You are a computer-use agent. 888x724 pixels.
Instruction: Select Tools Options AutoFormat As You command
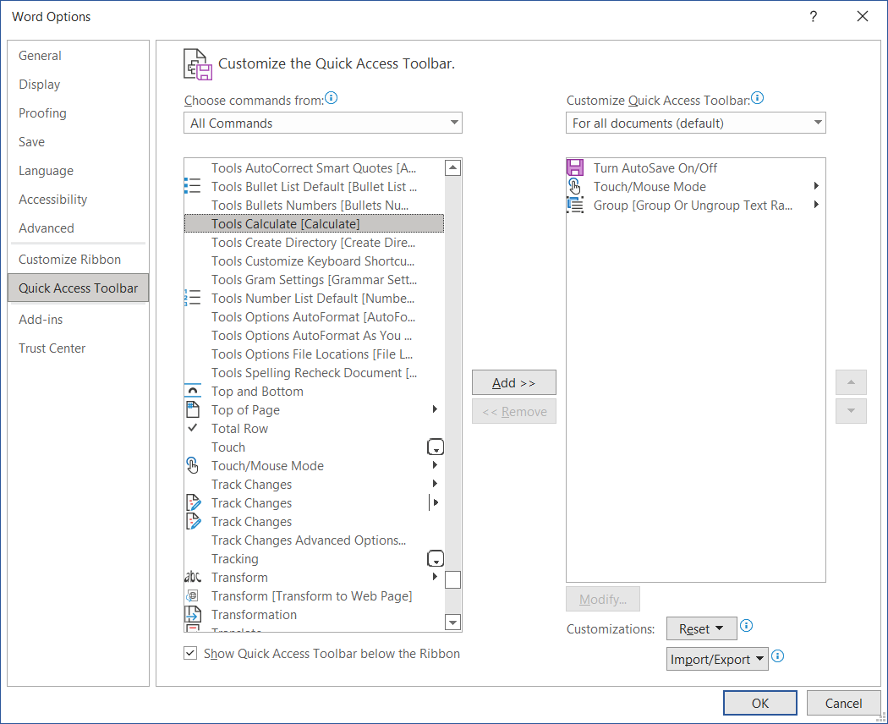314,336
